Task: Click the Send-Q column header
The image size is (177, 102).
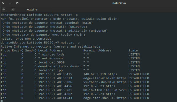Action: [x=31, y=51]
